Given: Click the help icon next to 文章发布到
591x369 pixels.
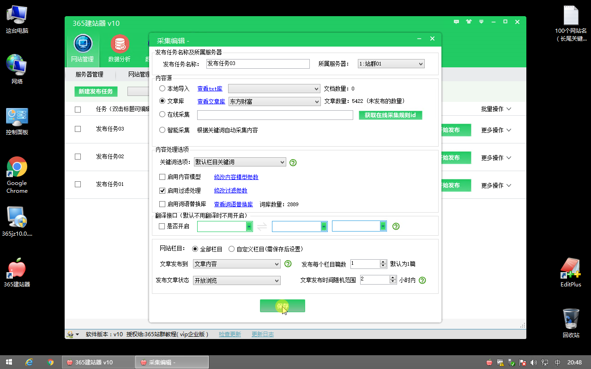Looking at the screenshot, I should 288,264.
